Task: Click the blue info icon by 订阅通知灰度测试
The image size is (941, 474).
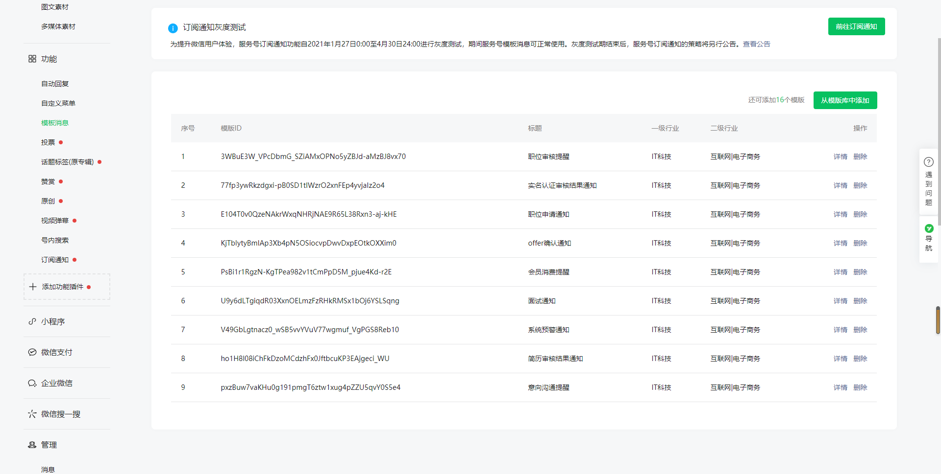Action: (173, 28)
